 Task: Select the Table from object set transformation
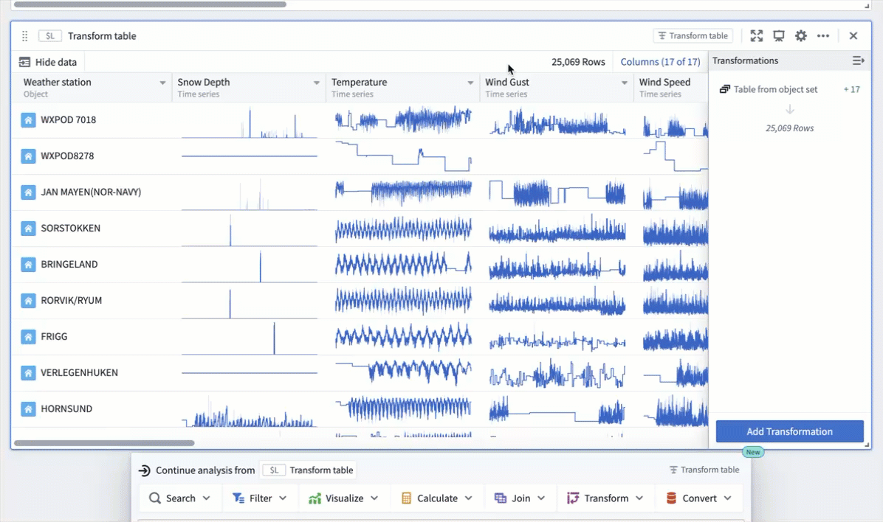pos(774,89)
